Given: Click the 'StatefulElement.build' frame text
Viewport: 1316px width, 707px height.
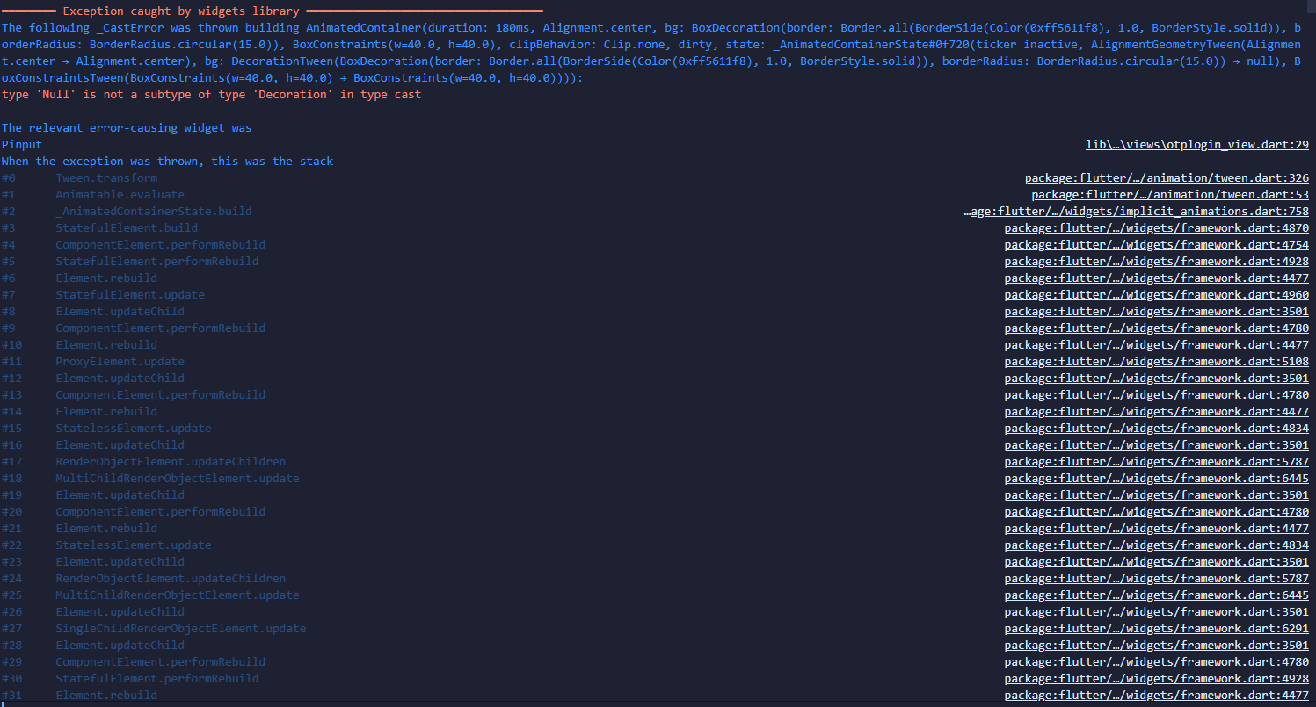Looking at the screenshot, I should (127, 228).
